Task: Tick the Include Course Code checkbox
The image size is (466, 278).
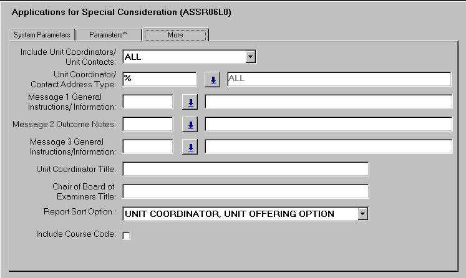Action: 127,236
